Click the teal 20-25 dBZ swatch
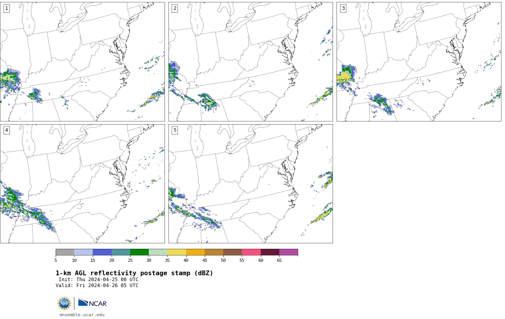Image resolution: width=505 pixels, height=319 pixels. coord(121,252)
